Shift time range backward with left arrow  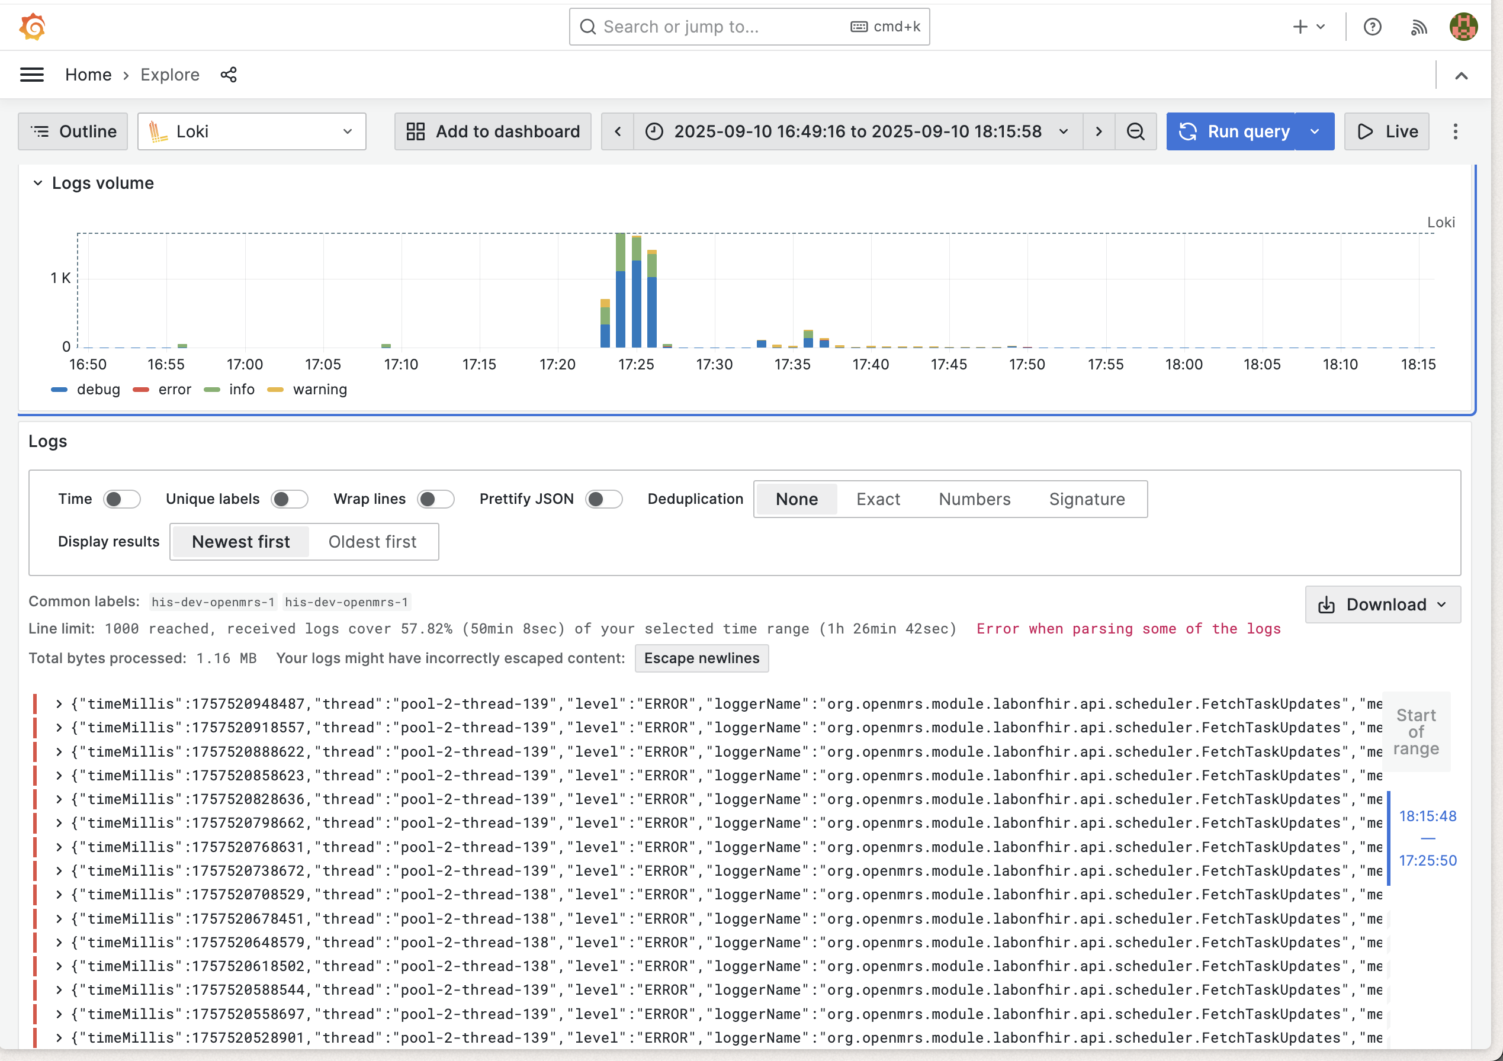(617, 131)
